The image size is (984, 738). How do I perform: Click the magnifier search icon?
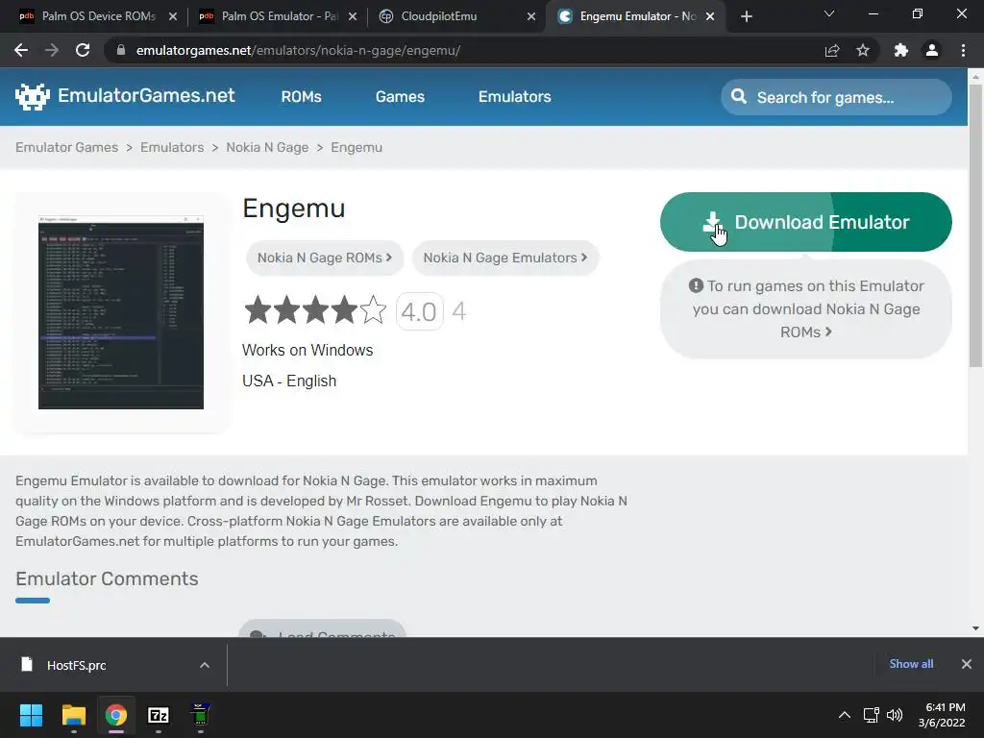739,97
